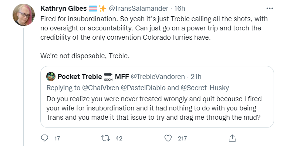Open the Pocket Treble display name

(80, 77)
